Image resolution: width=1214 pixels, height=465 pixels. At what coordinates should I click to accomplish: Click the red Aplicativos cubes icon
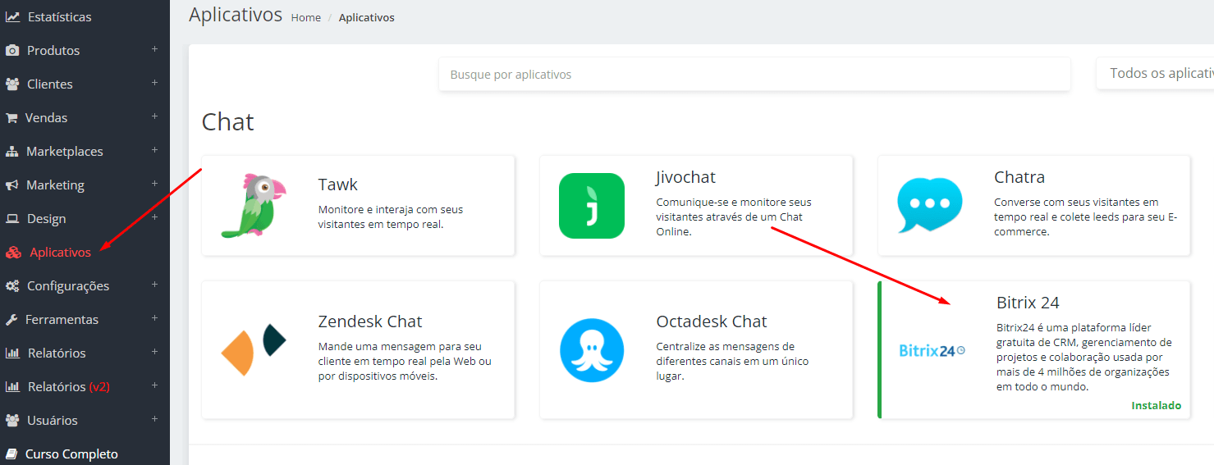tap(13, 253)
